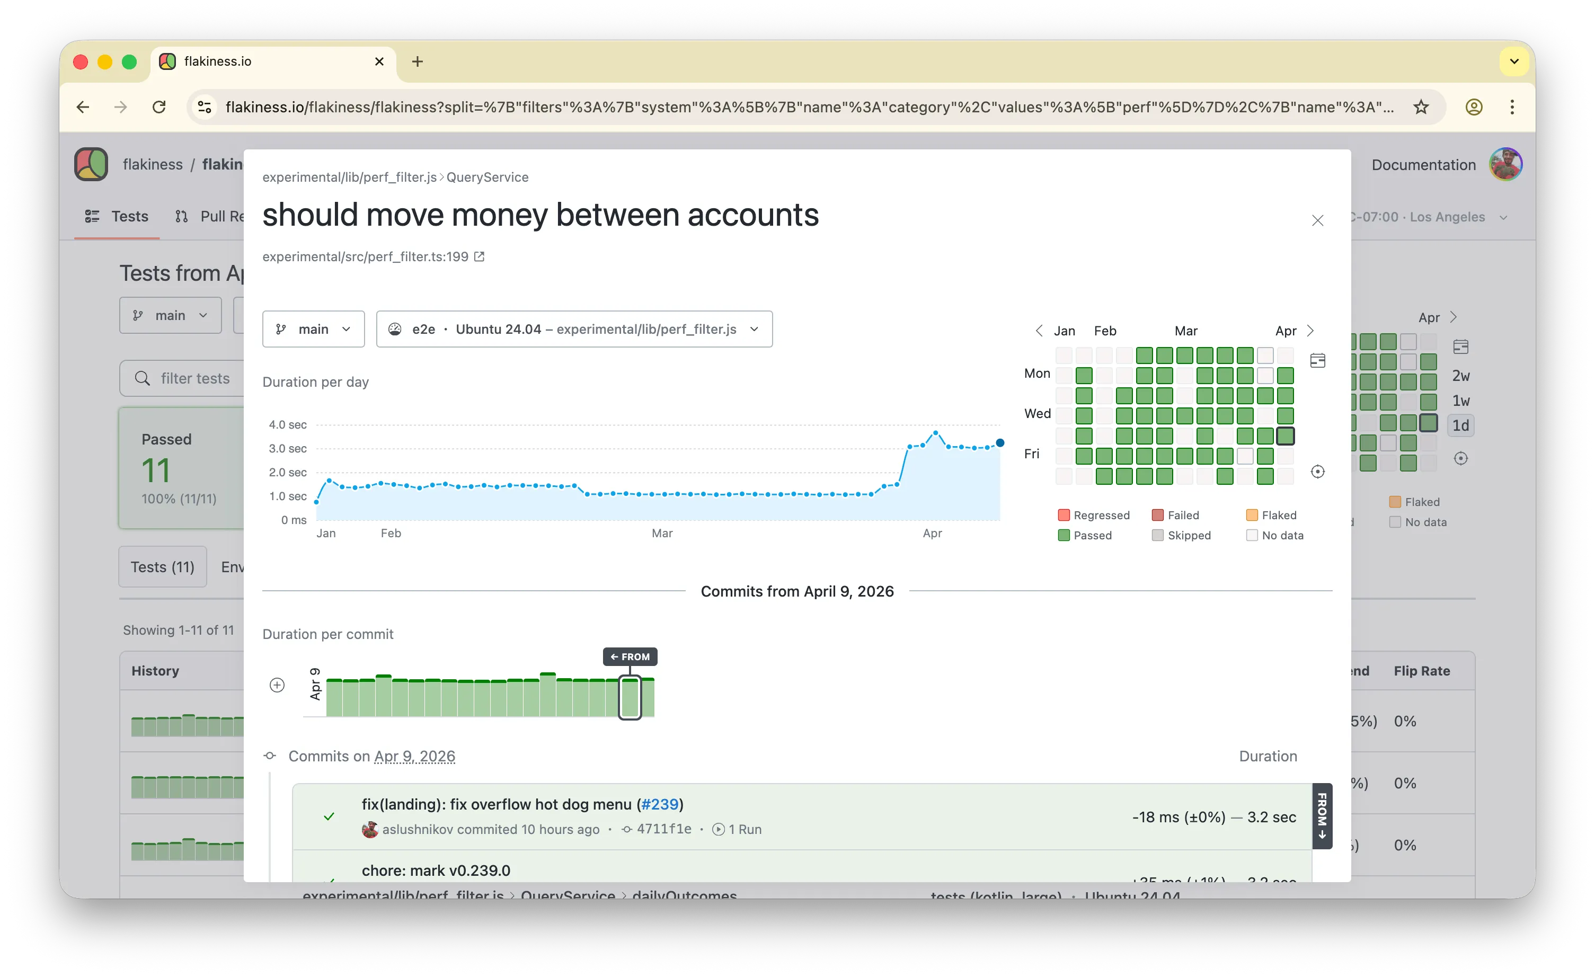Click the target icon below the heatmap calendar
The image size is (1595, 977).
(1317, 472)
